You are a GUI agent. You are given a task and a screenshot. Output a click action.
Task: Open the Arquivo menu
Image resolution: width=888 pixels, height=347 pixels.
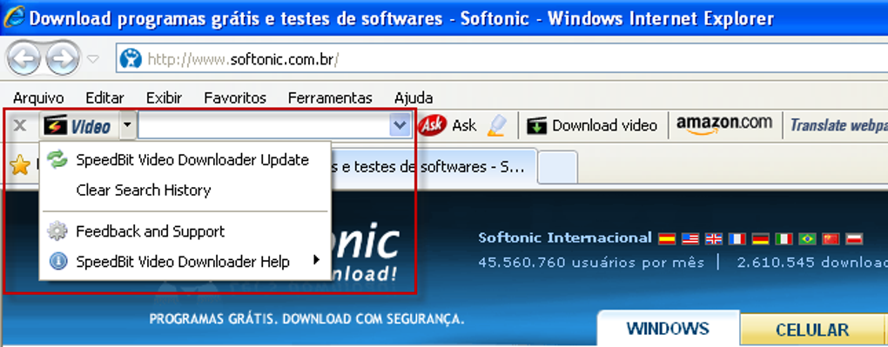38,98
